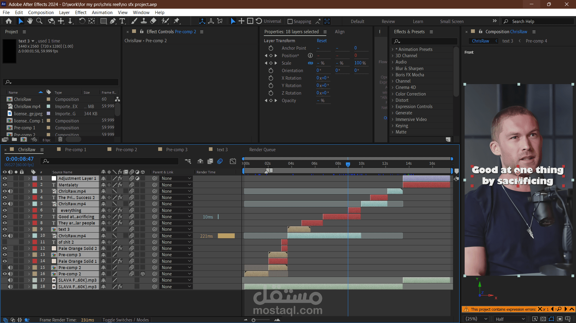Select the Zoom magnifier tool

point(39,21)
